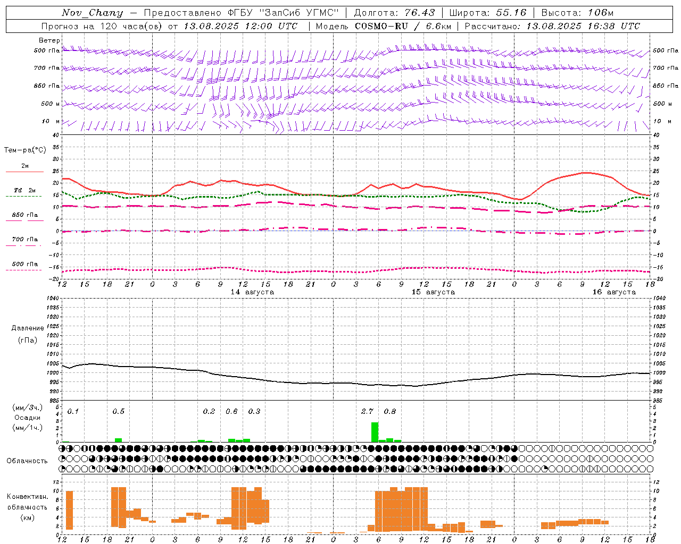Select model name COSMO-RU / 6.6км
This screenshot has height=544, width=681.
click(x=403, y=26)
